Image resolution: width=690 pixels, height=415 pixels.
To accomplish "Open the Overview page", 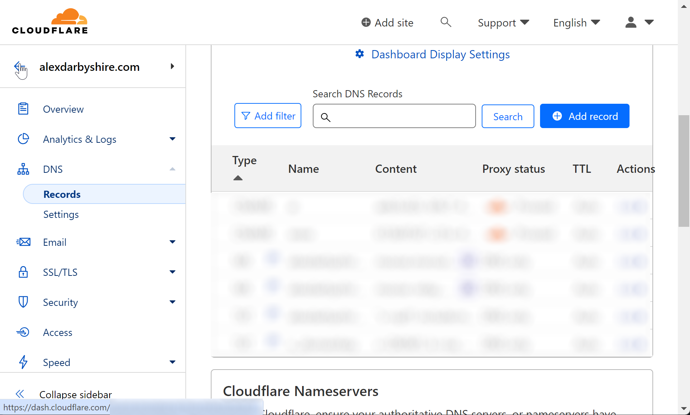I will [63, 109].
